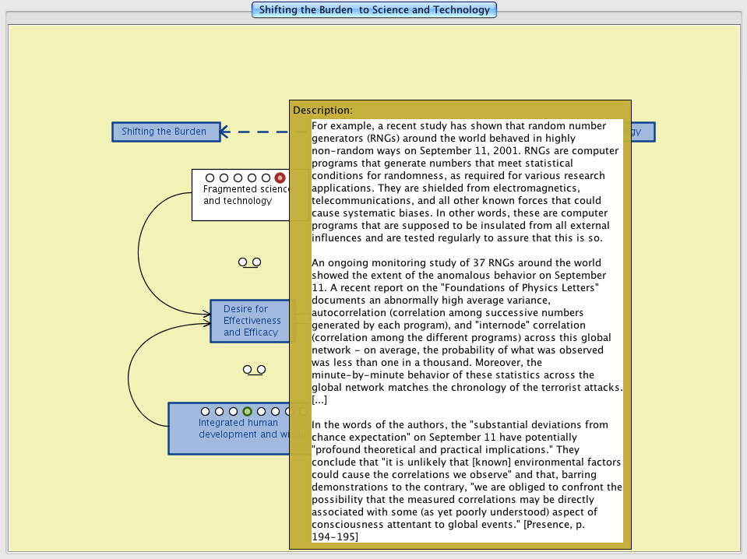
Task: Select the circle immediately right of the green circle
Action: 261,411
